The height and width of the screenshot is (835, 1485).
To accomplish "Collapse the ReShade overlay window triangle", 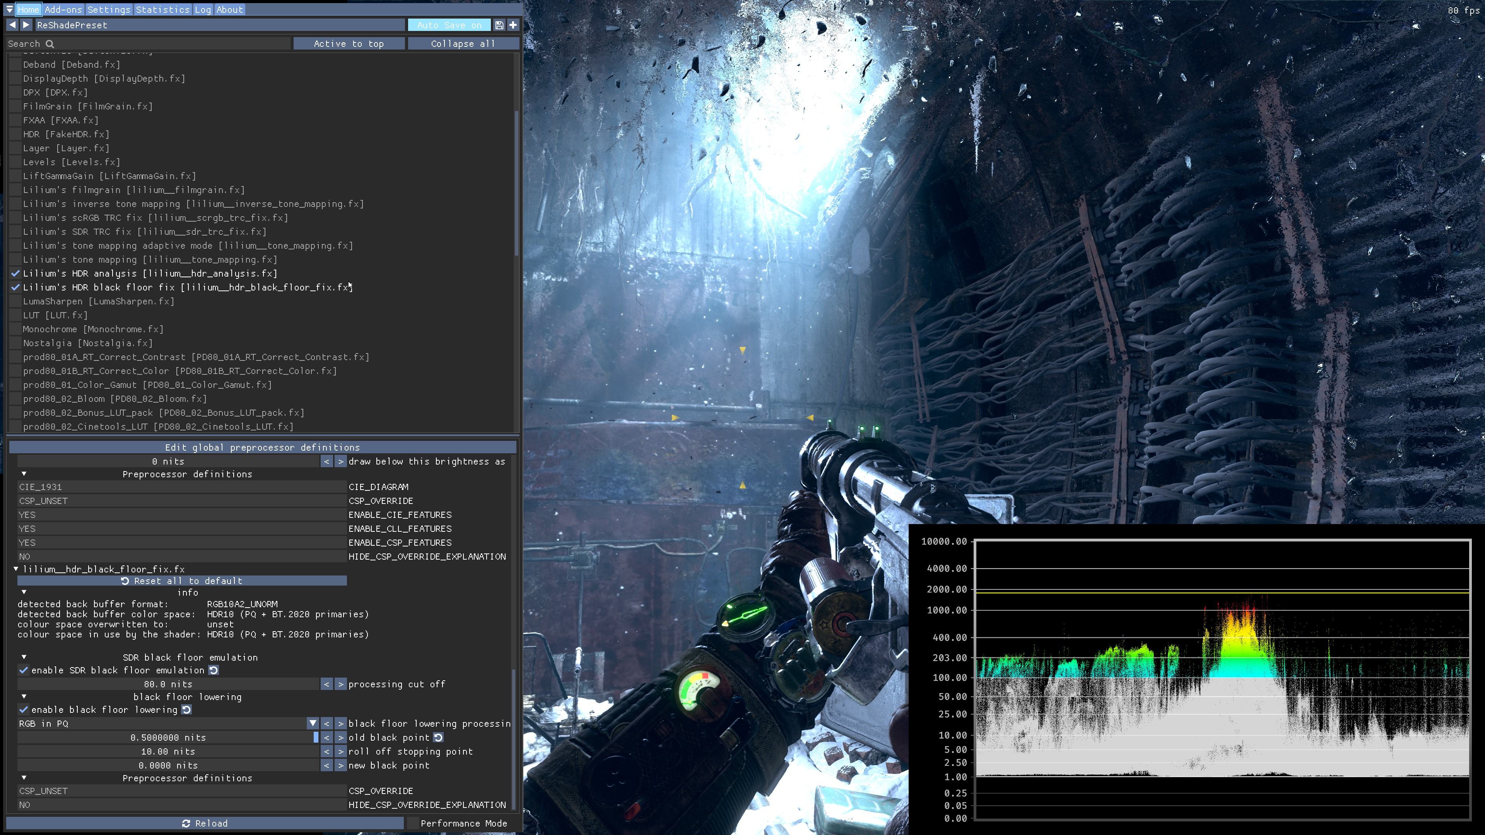I will [9, 9].
